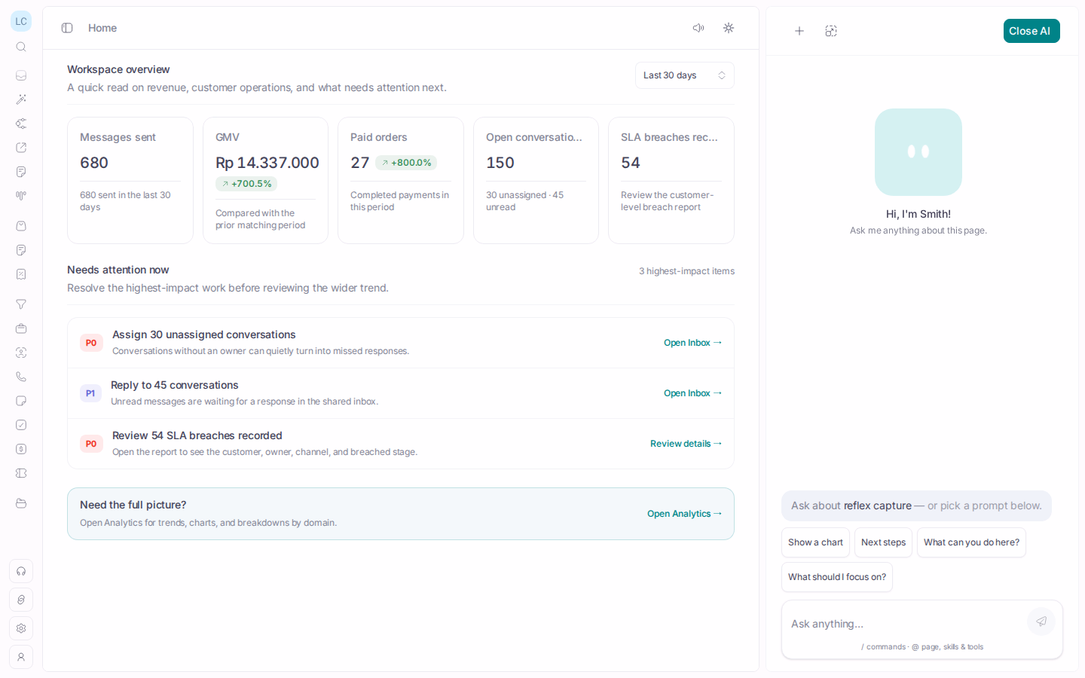Start new AI chat with plus icon
Viewport: 1085px width, 678px height.
pyautogui.click(x=799, y=31)
